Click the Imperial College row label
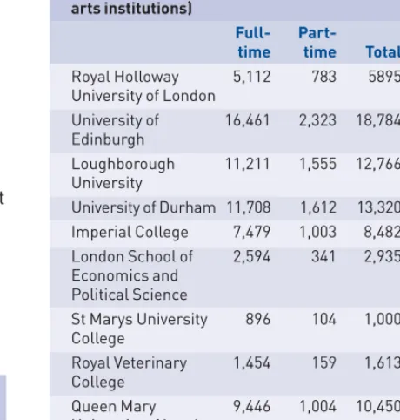This screenshot has width=400, height=420. click(130, 233)
